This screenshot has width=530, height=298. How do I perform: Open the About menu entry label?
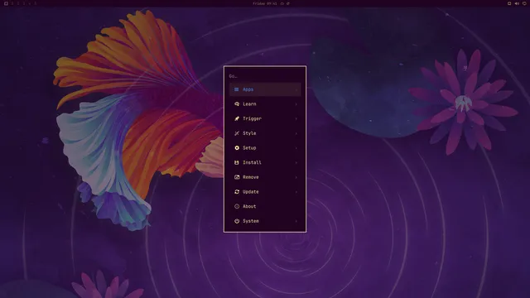coord(249,206)
